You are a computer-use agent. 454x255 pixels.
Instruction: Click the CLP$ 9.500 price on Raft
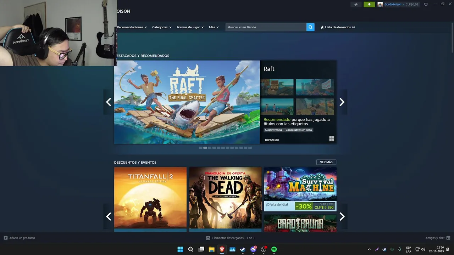(x=272, y=140)
